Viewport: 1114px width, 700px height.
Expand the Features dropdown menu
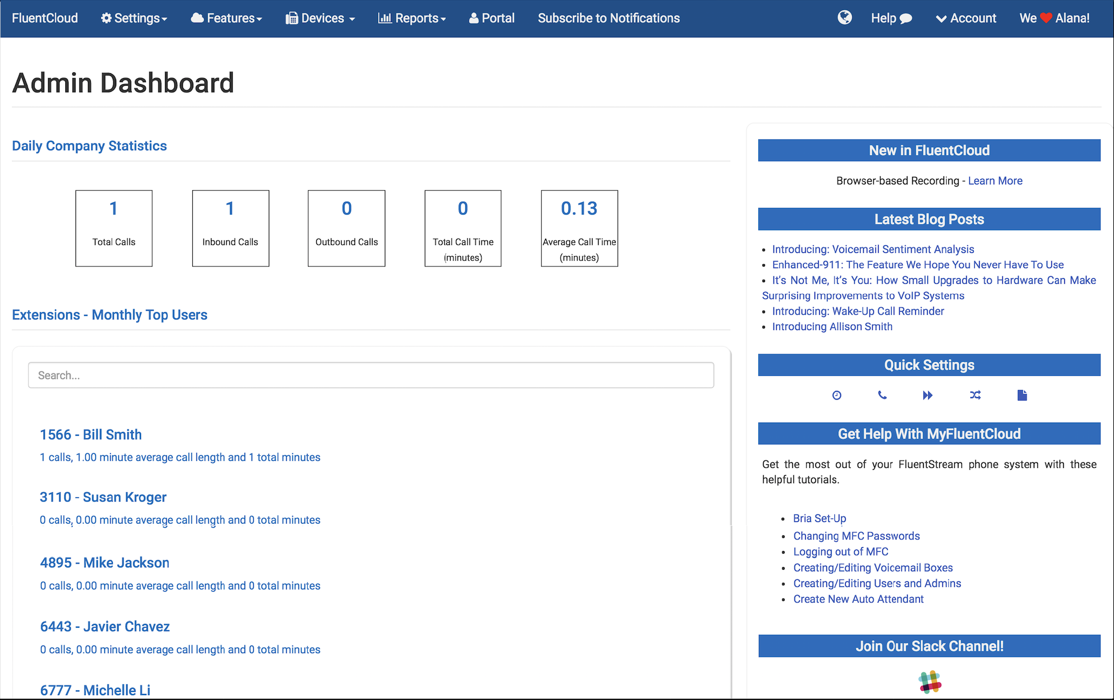(227, 18)
